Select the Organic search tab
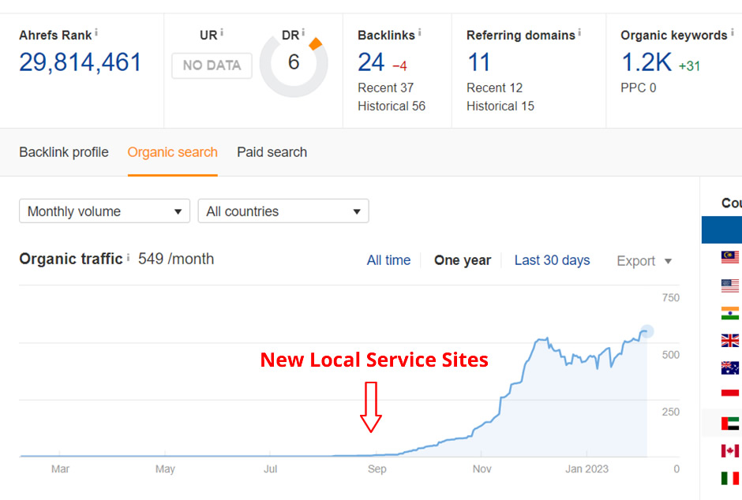Viewport: 742px width, 500px height. click(x=172, y=152)
